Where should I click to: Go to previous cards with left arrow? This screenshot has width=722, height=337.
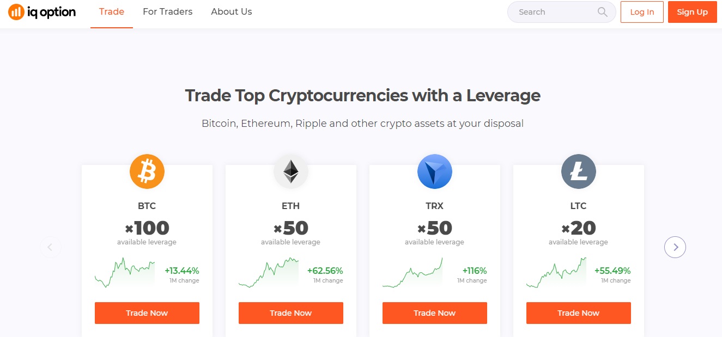pyautogui.click(x=51, y=247)
